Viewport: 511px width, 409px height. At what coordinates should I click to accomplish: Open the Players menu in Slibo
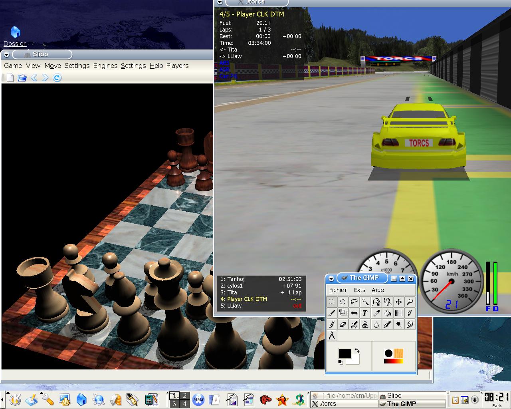[x=177, y=66]
